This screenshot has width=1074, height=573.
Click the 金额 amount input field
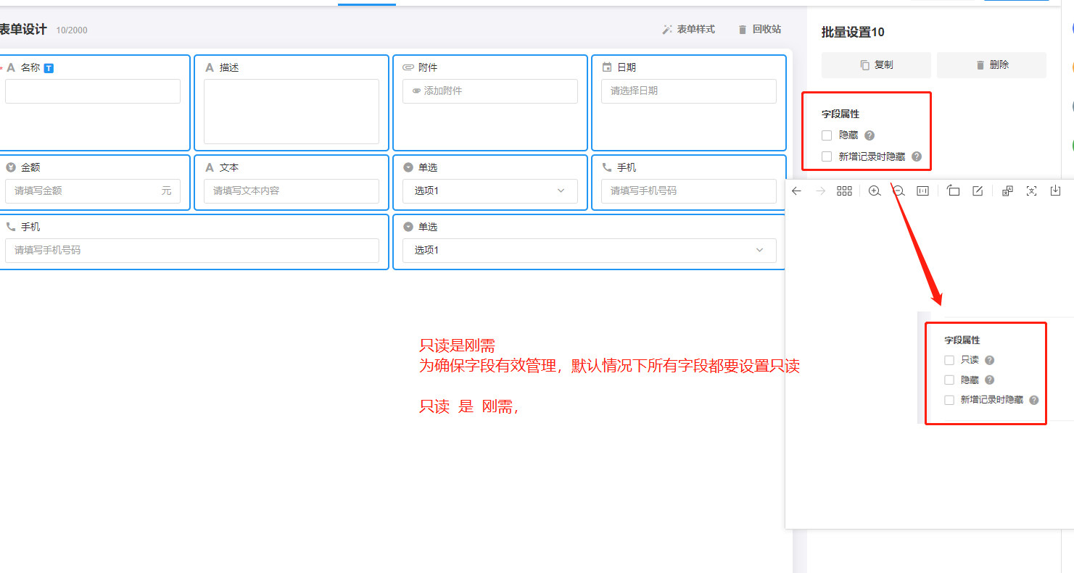coord(83,191)
